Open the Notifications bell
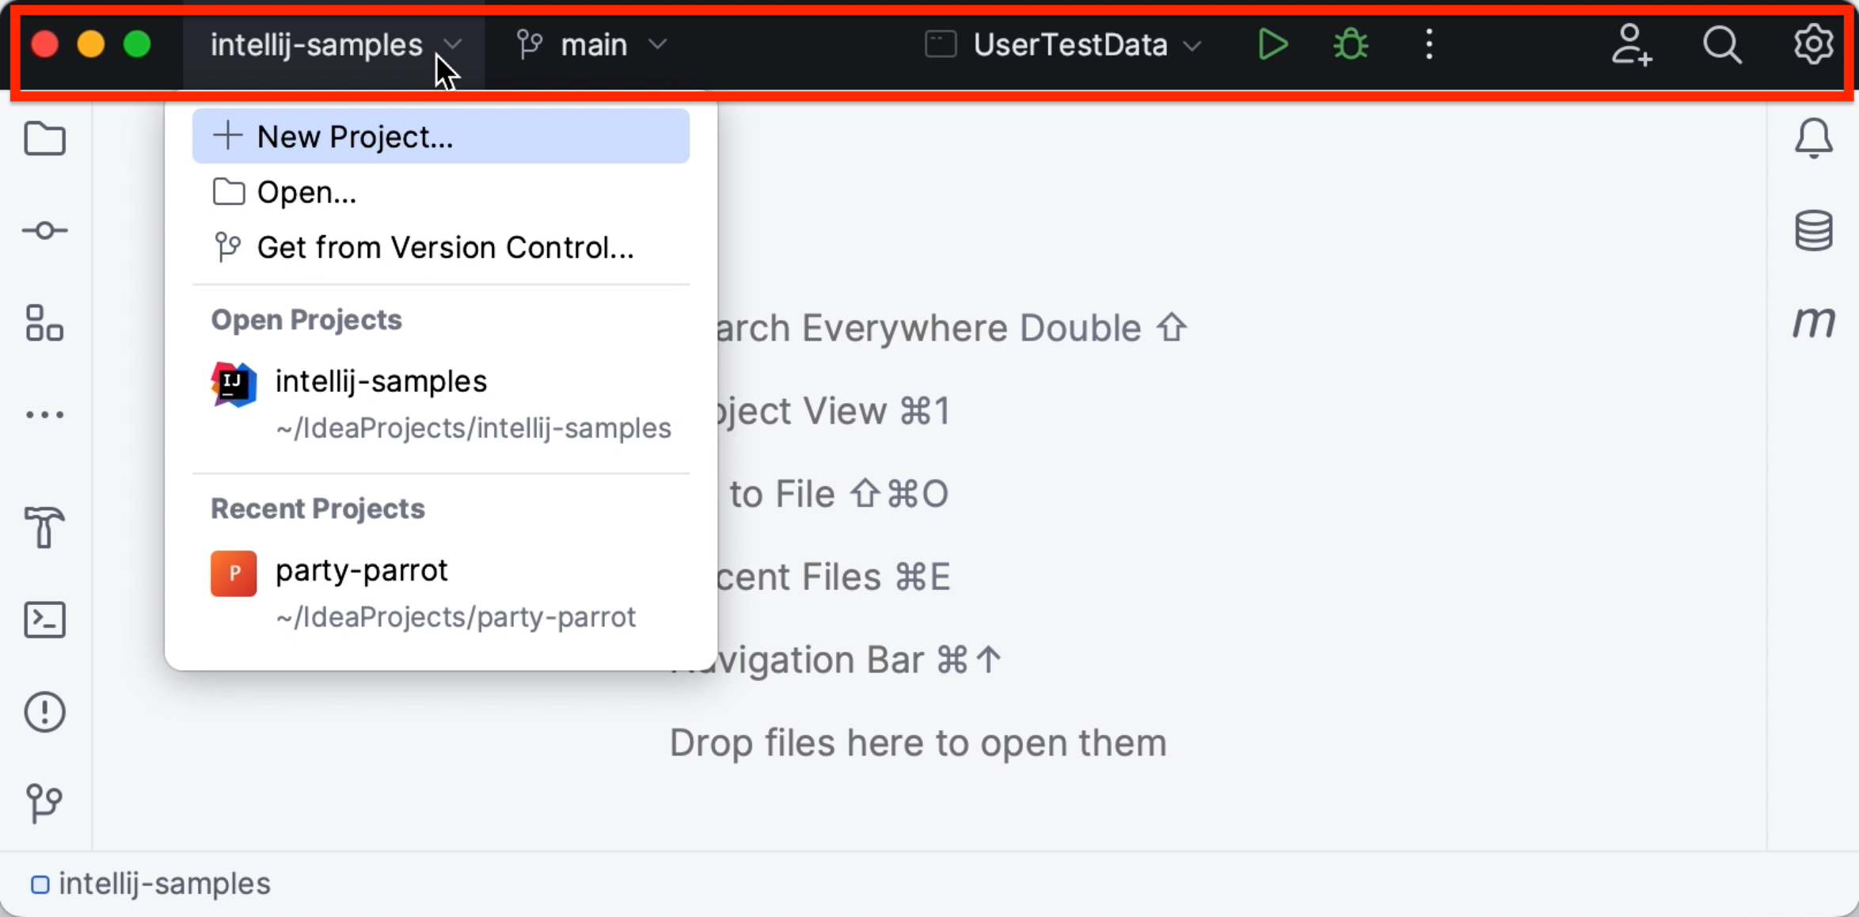This screenshot has height=917, width=1859. [x=1813, y=139]
